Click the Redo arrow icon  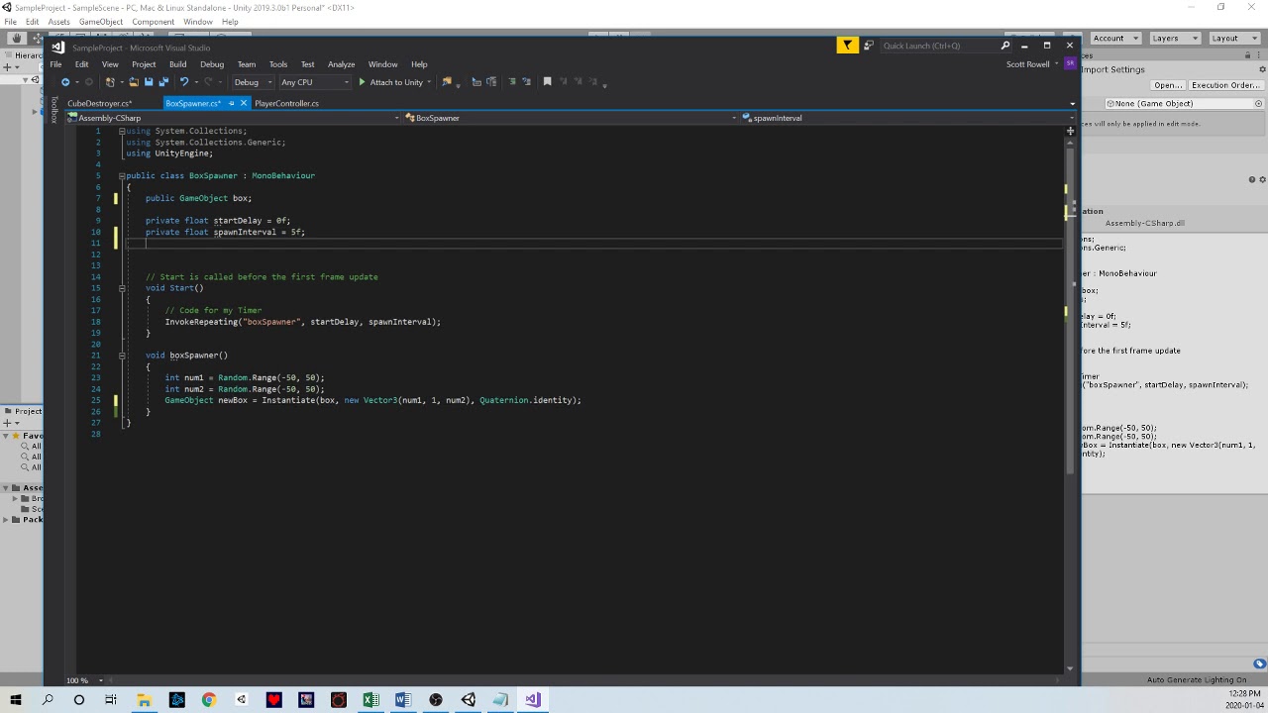point(208,82)
